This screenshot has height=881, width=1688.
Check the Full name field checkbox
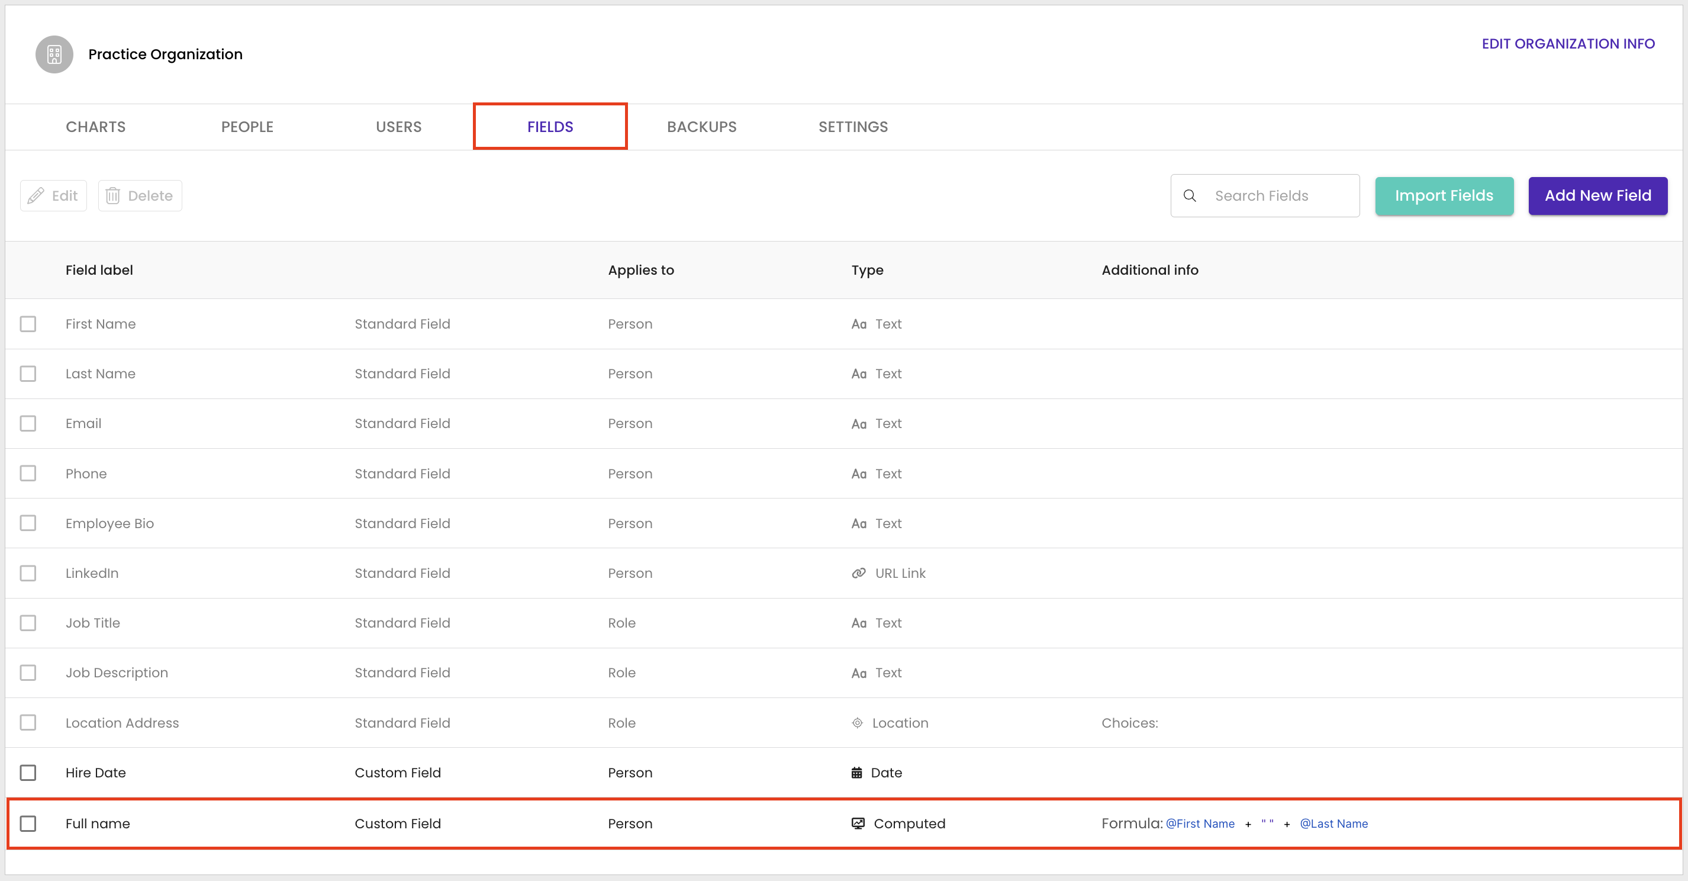pyautogui.click(x=28, y=824)
